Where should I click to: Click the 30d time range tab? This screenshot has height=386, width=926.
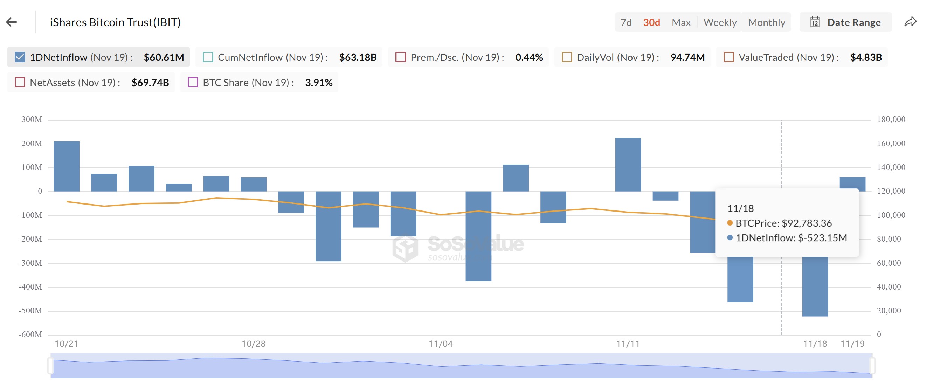coord(651,22)
